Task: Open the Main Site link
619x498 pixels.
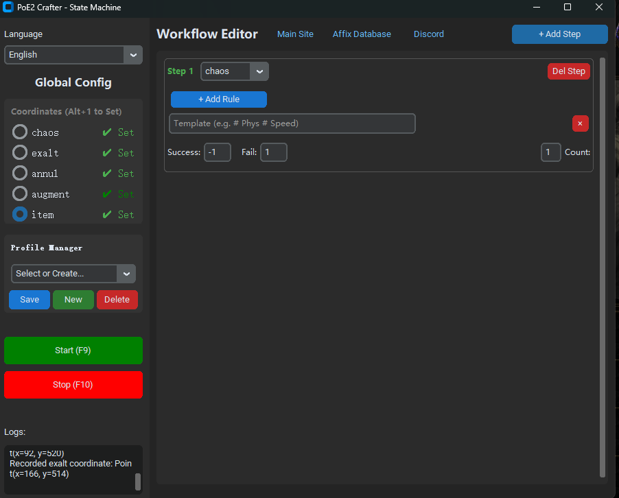Action: point(295,34)
